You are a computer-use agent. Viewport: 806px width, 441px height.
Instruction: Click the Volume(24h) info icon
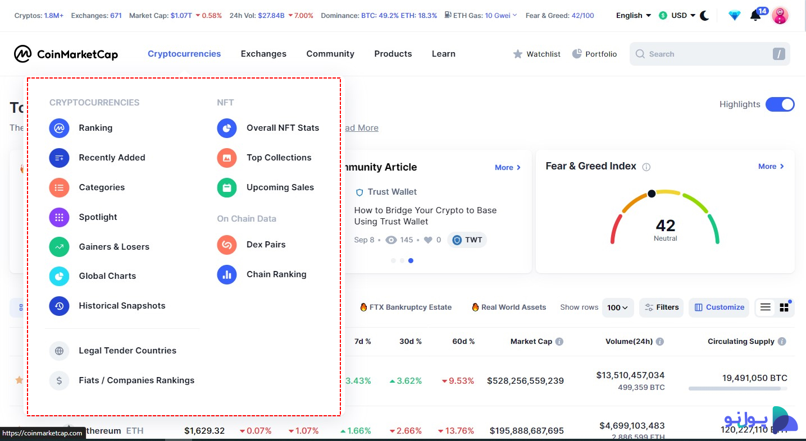click(x=660, y=341)
